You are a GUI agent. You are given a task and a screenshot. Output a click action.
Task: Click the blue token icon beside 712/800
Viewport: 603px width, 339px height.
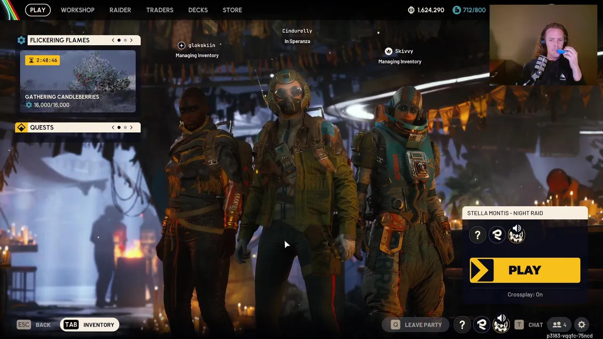pos(456,10)
